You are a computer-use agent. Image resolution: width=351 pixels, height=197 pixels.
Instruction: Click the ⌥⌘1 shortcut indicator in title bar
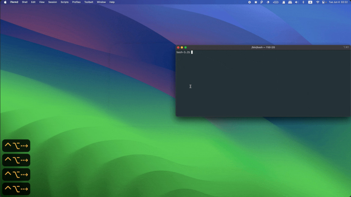pos(346,47)
